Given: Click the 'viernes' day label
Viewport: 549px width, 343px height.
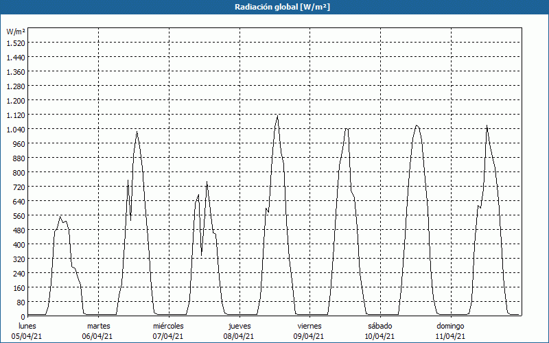Looking at the screenshot, I should [309, 326].
